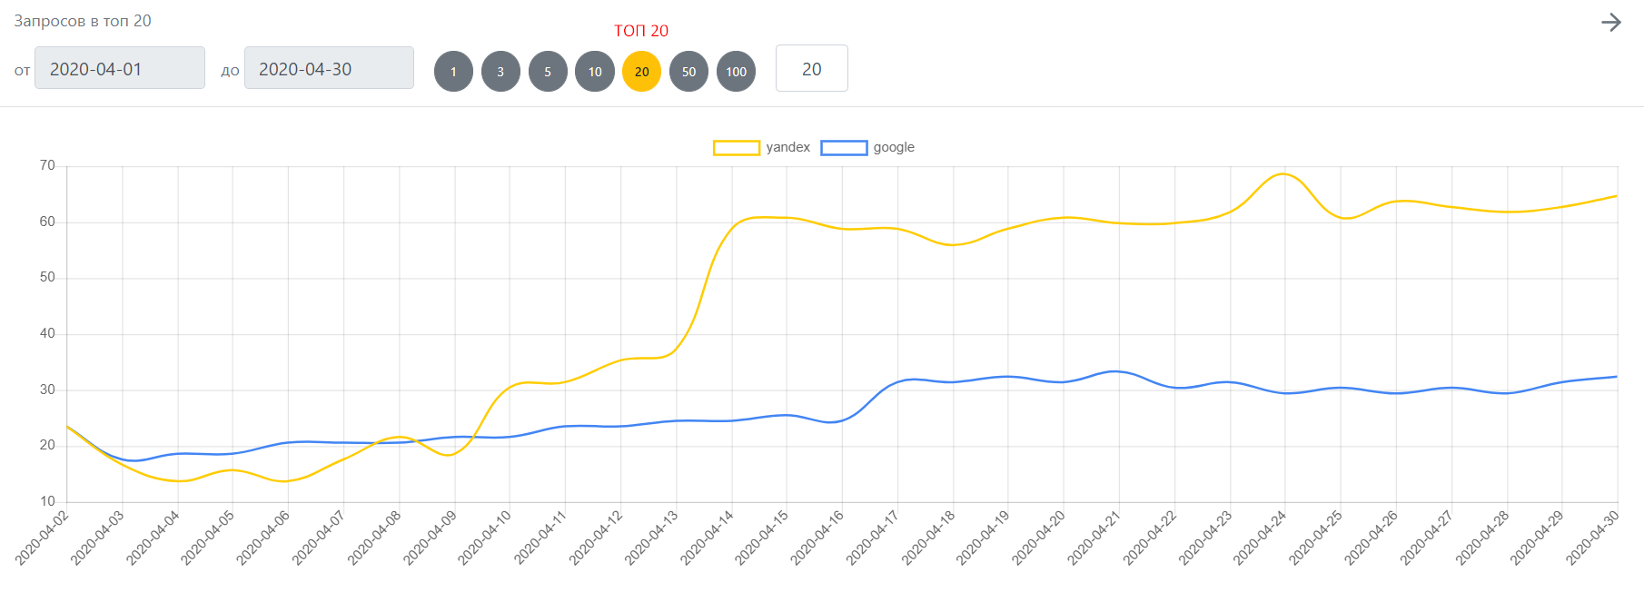1644x592 pixels.
Task: Select the top 1 circle filter
Action: click(x=453, y=72)
